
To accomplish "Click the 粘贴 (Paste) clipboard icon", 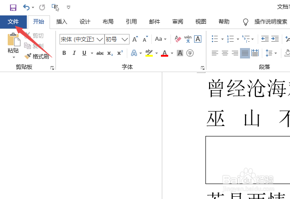I will click(x=14, y=39).
